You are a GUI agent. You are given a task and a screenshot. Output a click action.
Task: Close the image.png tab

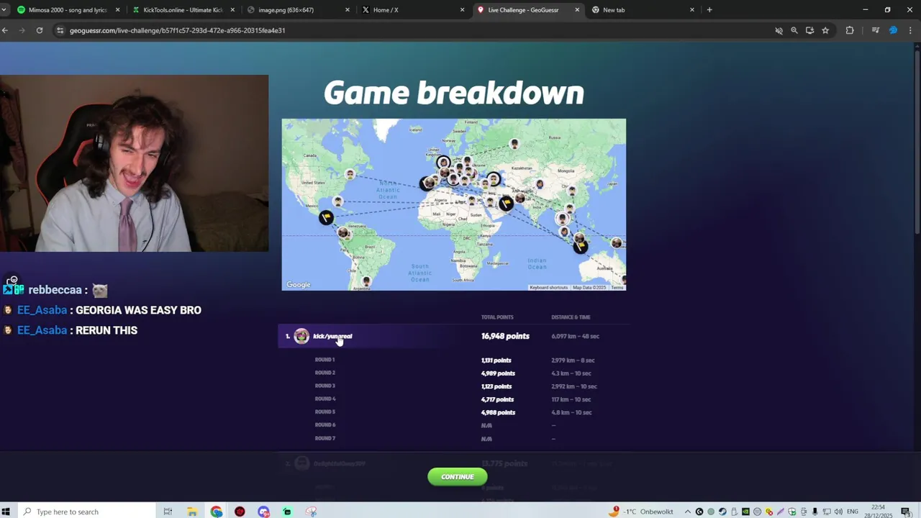pos(348,10)
